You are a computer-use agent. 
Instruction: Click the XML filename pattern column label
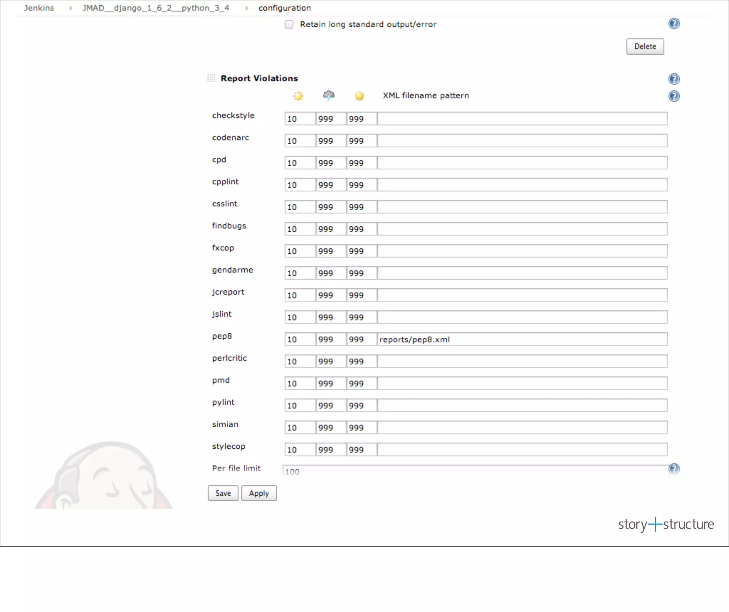426,95
